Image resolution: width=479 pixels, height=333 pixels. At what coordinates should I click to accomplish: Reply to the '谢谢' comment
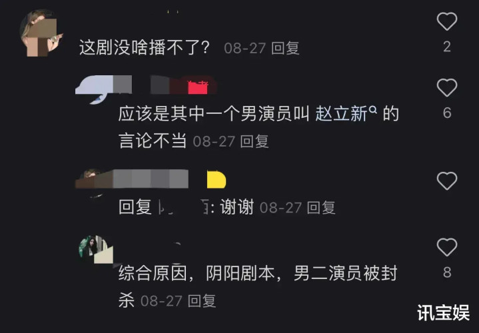point(321,208)
